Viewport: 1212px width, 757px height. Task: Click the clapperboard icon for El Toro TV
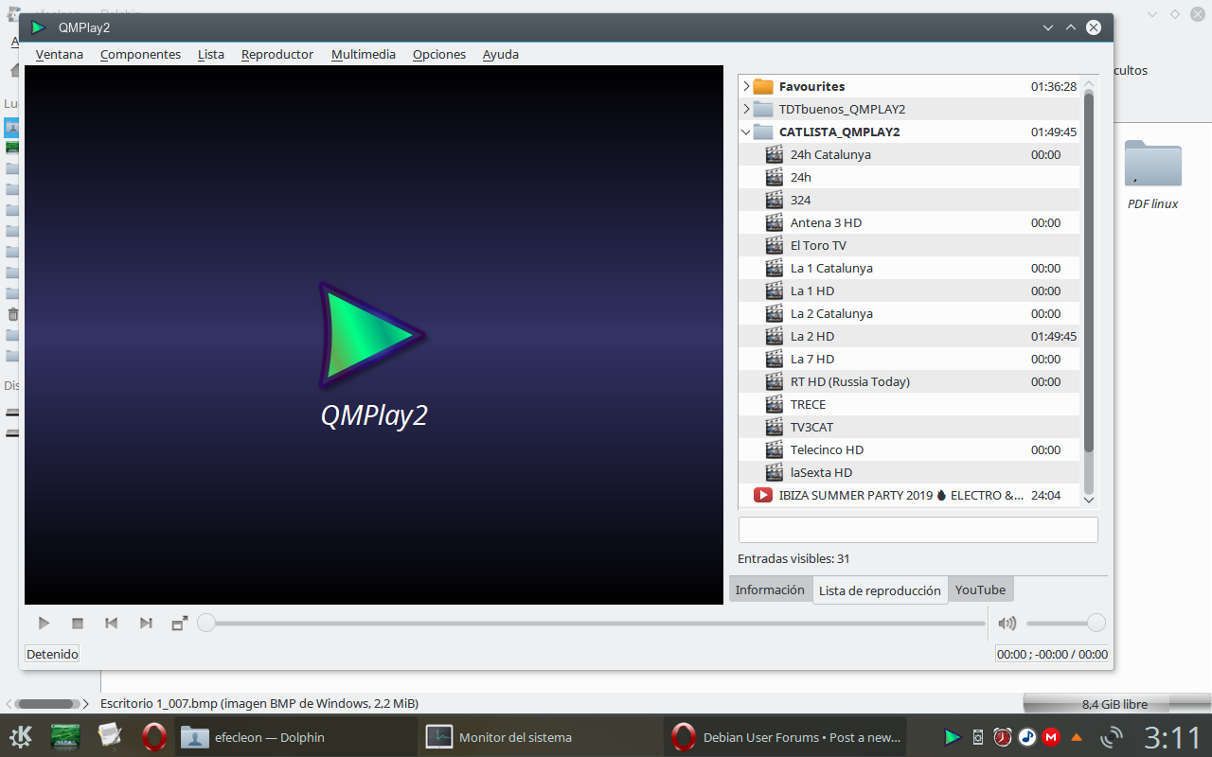[775, 245]
